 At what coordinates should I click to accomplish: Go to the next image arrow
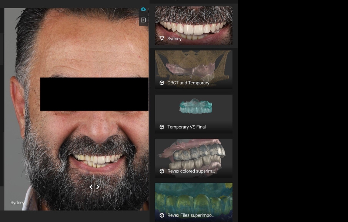pos(98,187)
